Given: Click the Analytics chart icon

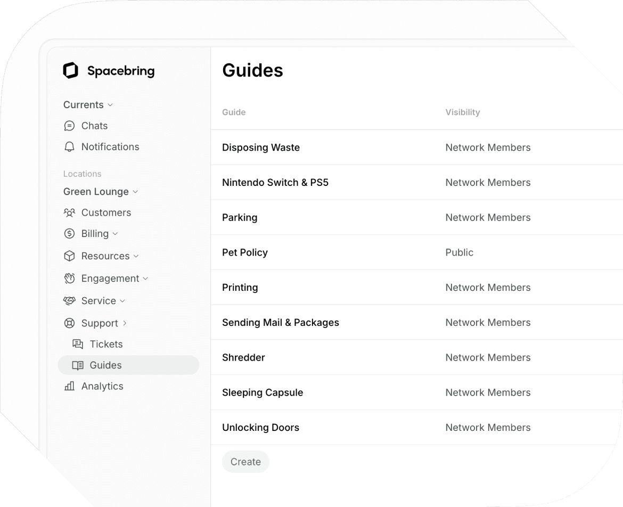Looking at the screenshot, I should click(x=69, y=386).
